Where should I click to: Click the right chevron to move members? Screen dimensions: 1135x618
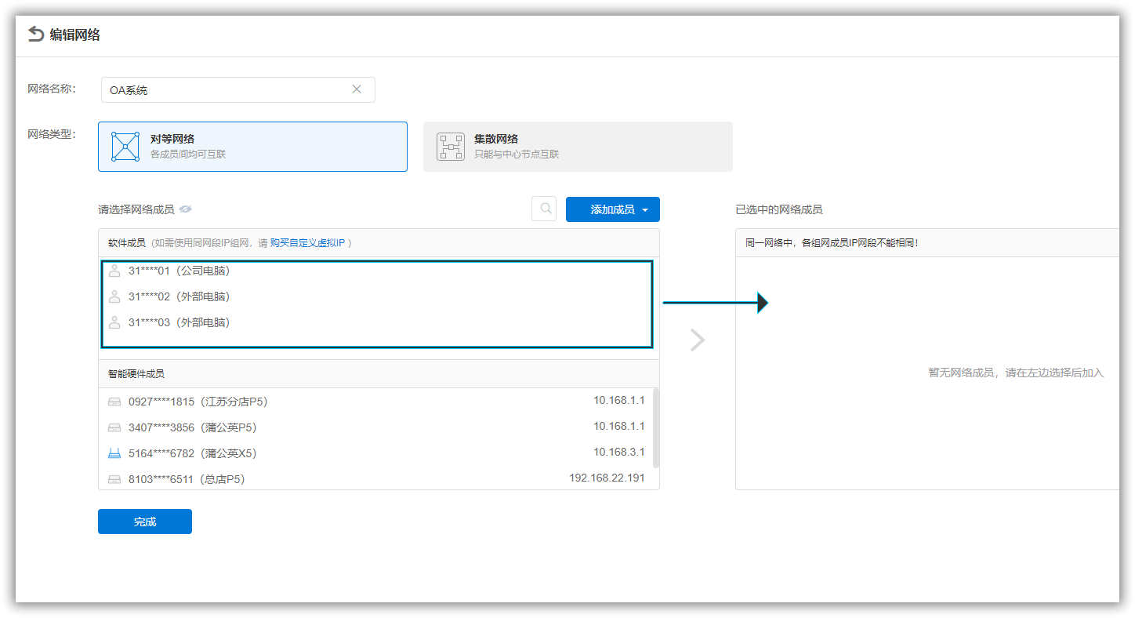698,340
